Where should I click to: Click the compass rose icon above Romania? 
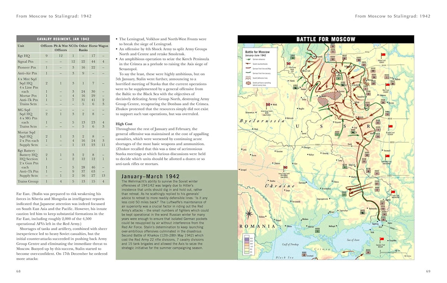click(249, 214)
